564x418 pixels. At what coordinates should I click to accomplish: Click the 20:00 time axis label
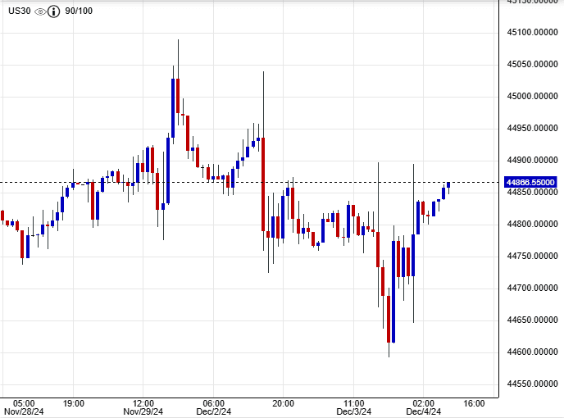[x=284, y=403]
